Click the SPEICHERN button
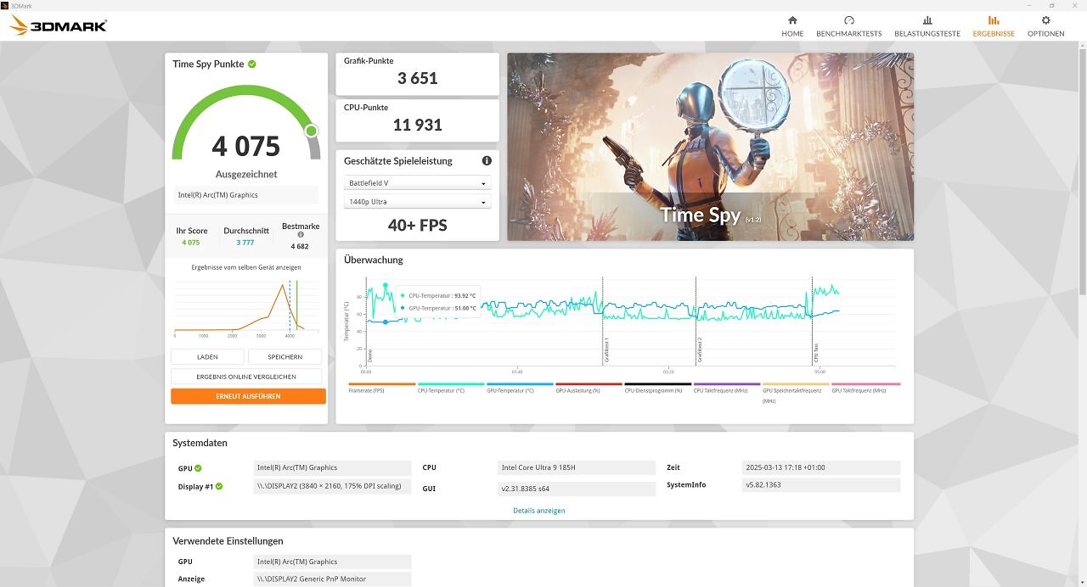 285,357
